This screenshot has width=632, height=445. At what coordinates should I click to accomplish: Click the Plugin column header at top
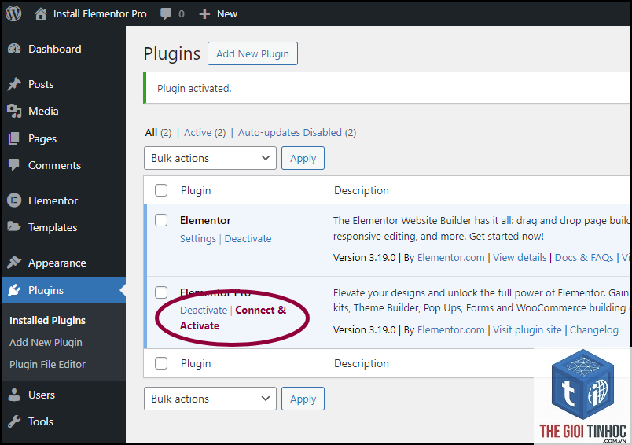tap(196, 190)
